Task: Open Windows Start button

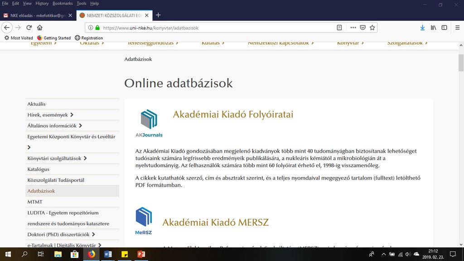Action: [8, 254]
